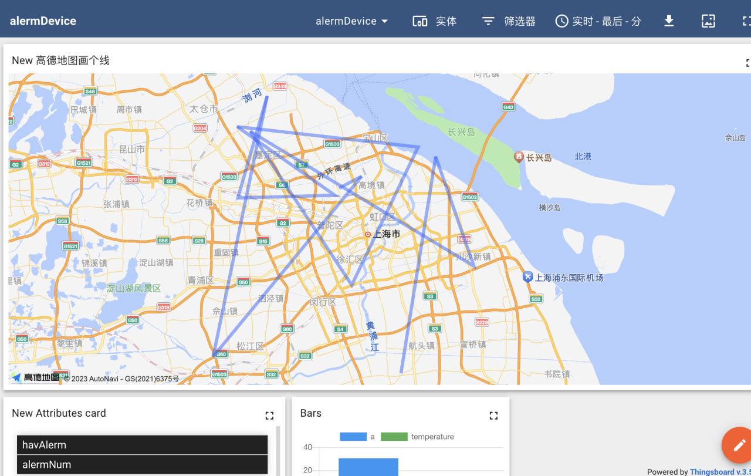Viewport: 751px width, 476px height.
Task: Open the 筛选器 filters panel
Action: (x=509, y=21)
